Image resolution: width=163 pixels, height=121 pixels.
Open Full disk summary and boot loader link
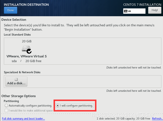23,119
